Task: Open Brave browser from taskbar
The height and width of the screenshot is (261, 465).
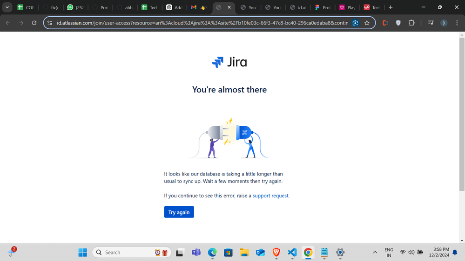Action: [x=276, y=253]
